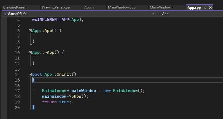Click the GameOfLife project icon
This screenshot has height=119, width=223.
pyautogui.click(x=5, y=14)
